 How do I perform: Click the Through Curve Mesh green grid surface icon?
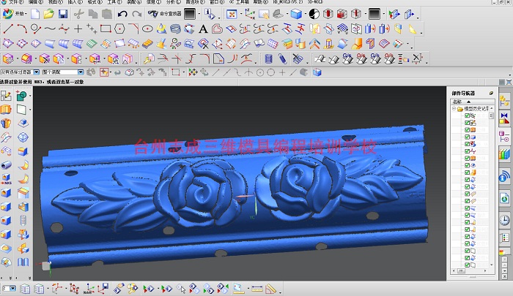92,44
